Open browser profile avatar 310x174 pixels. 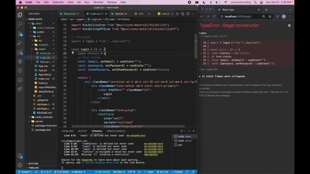(x=284, y=16)
